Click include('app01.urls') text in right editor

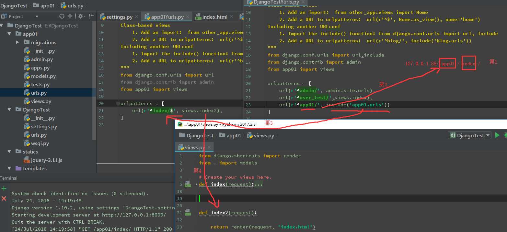358,105
